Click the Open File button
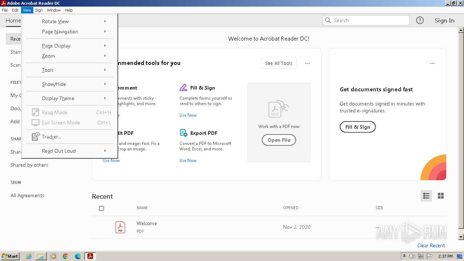 [x=279, y=140]
